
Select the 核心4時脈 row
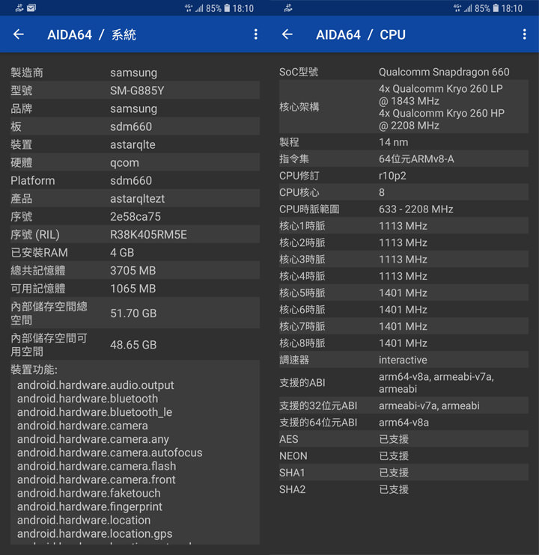tap(404, 276)
